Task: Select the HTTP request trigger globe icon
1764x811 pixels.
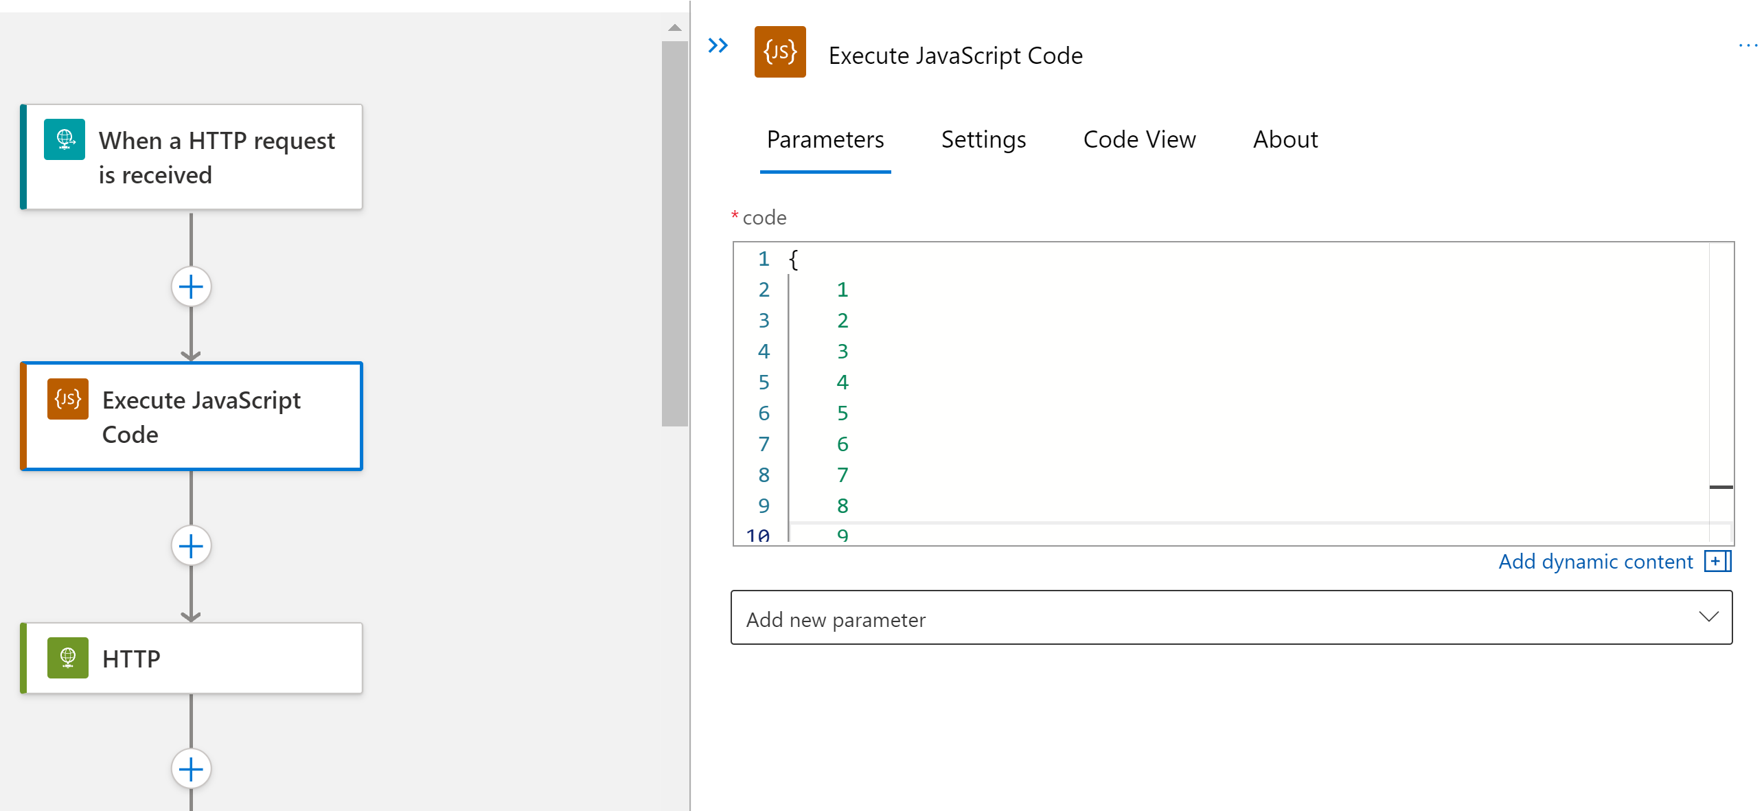Action: pos(64,139)
